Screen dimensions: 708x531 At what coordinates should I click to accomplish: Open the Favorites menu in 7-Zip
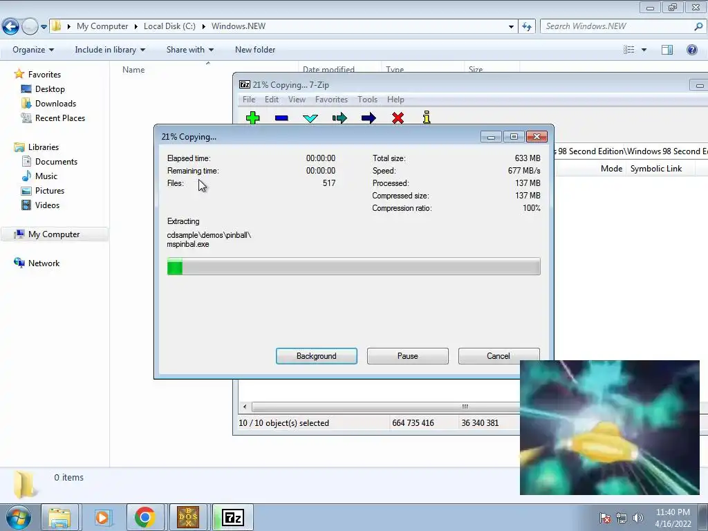[331, 100]
